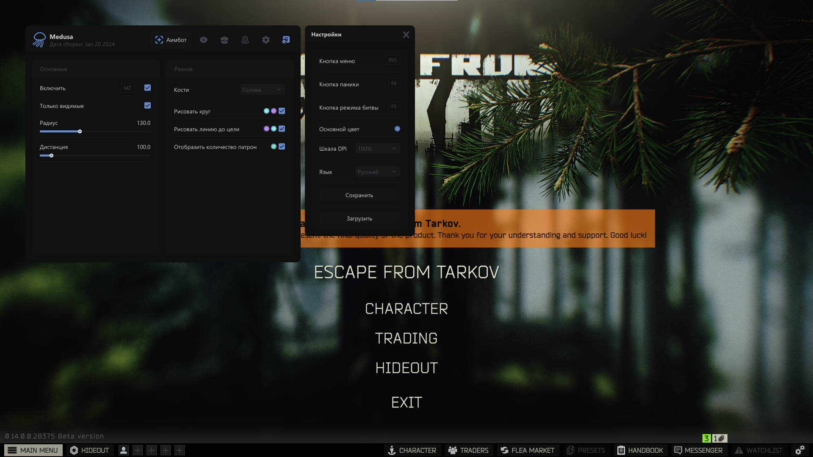This screenshot has width=813, height=457.
Task: Select EXIT in the center menu
Action: pyautogui.click(x=406, y=402)
